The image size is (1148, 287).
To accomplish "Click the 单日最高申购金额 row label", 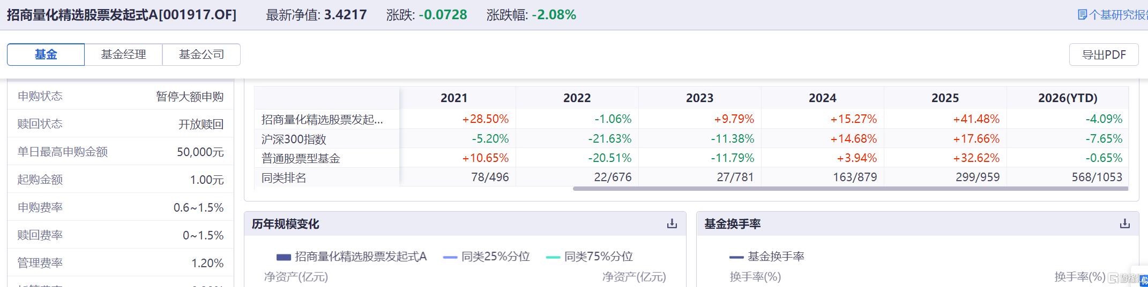I will pos(63,152).
